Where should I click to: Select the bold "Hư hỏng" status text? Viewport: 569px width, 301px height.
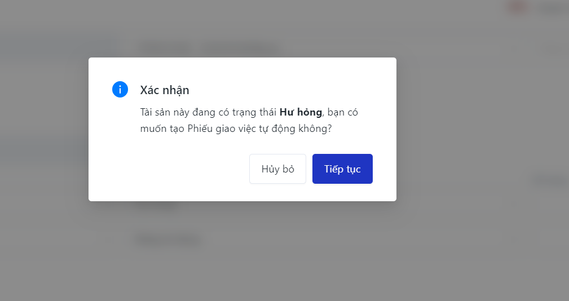(301, 112)
